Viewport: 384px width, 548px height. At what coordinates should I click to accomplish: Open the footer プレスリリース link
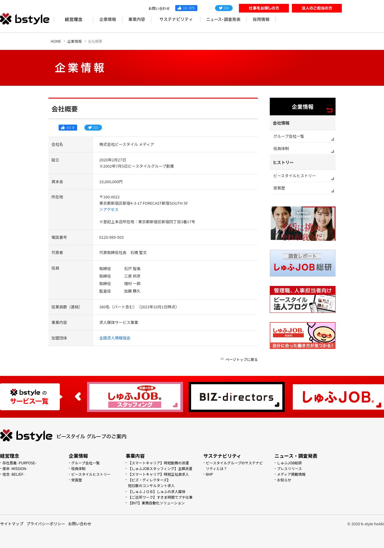[289, 469]
